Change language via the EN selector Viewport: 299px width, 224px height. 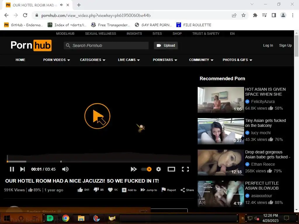coord(232,34)
